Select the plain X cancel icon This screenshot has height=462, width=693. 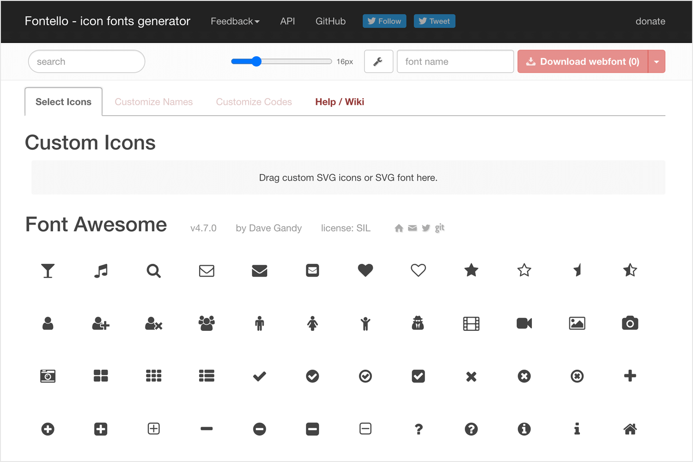tap(471, 377)
